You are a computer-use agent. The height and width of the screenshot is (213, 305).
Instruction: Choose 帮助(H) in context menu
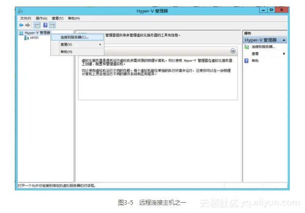pyautogui.click(x=77, y=52)
